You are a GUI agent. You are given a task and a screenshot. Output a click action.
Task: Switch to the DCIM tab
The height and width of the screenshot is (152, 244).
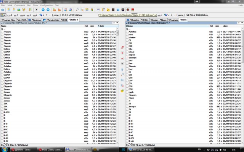pos(64,20)
